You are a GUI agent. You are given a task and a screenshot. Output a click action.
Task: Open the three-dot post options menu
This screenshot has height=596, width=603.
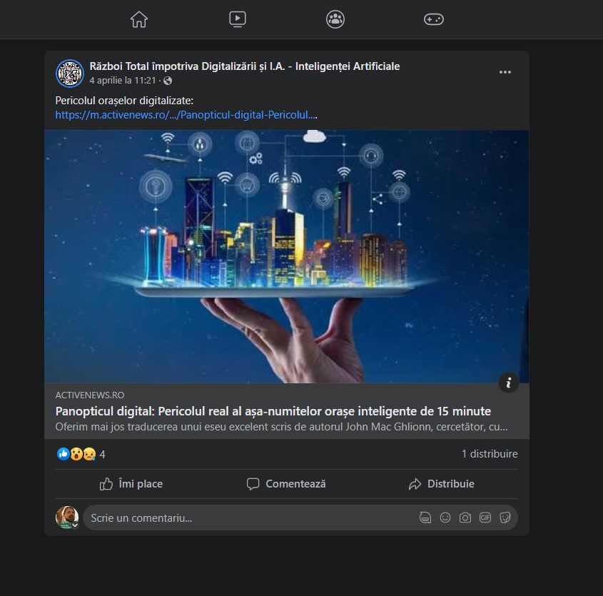(x=505, y=72)
